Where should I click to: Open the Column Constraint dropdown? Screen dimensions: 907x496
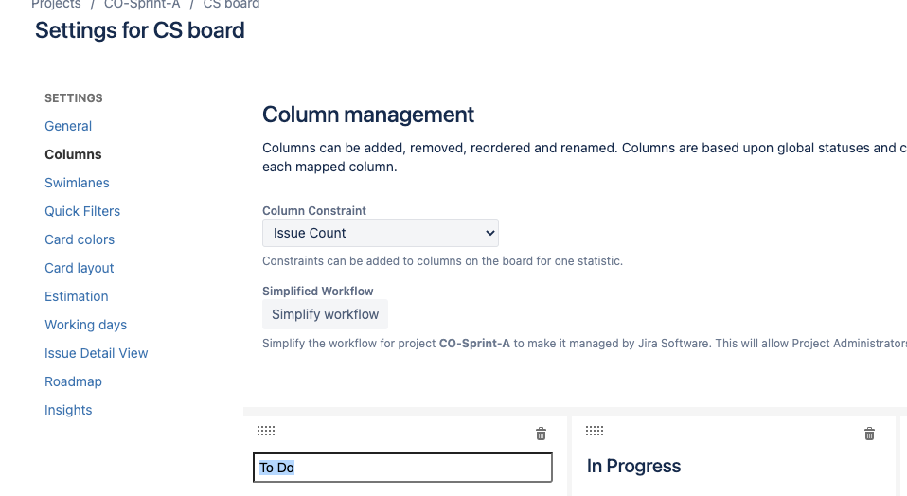381,233
